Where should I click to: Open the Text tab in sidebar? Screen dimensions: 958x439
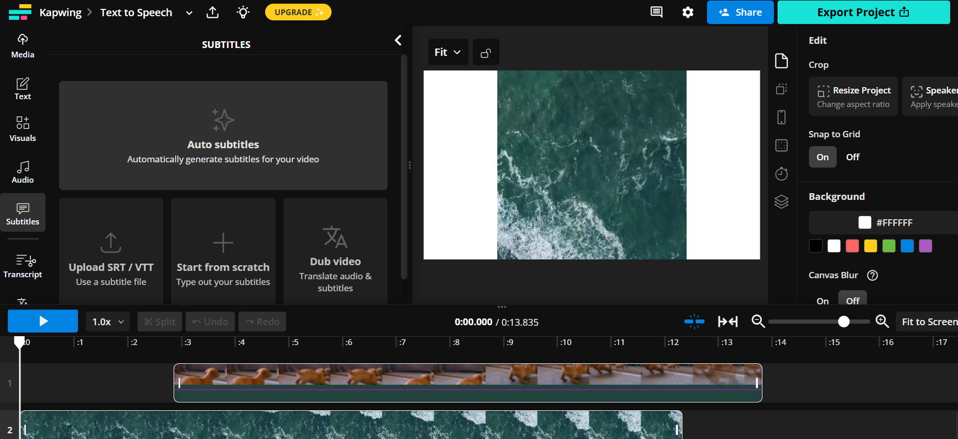point(23,89)
